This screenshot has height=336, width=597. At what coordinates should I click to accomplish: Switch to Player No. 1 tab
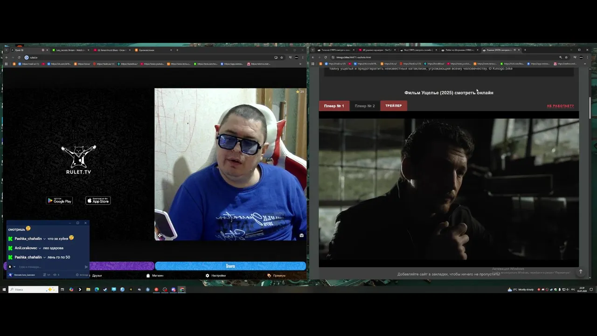334,106
